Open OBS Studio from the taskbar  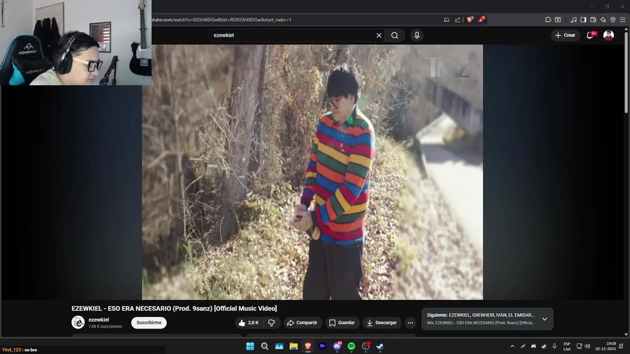366,346
